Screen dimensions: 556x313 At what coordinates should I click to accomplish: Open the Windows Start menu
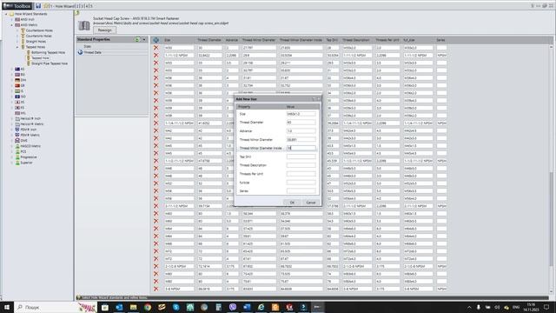click(x=7, y=307)
